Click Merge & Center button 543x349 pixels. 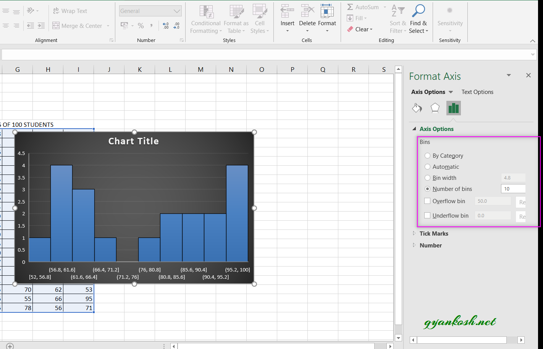pos(78,26)
